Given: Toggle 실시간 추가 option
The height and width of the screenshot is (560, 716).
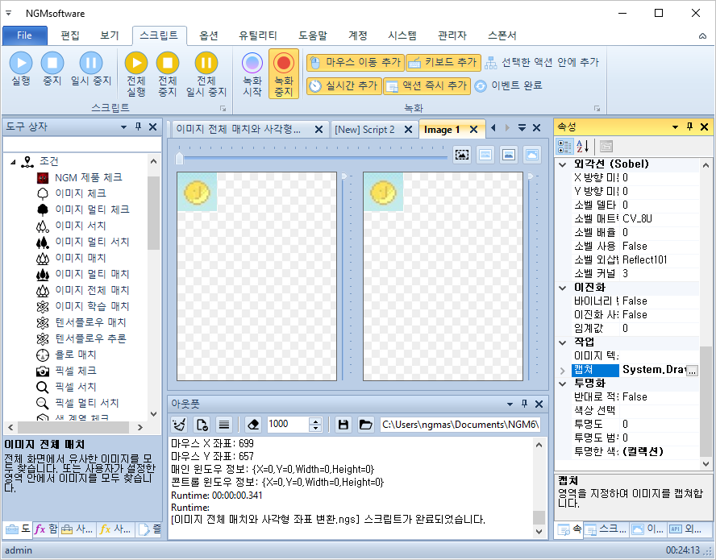Looking at the screenshot, I should tap(343, 85).
